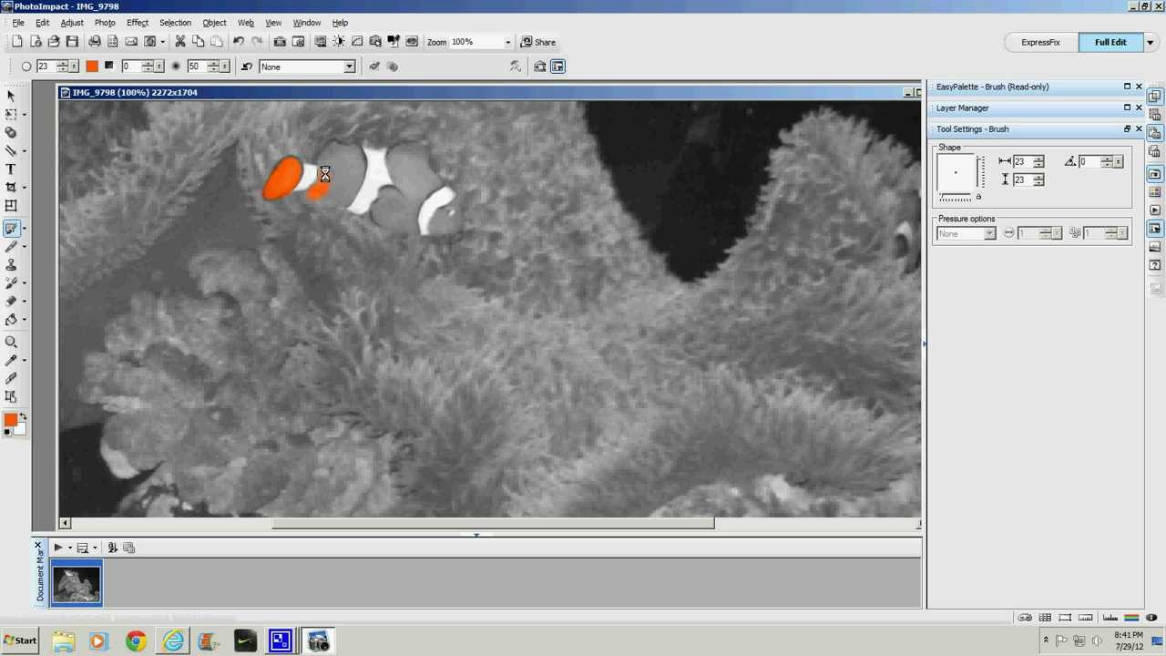Click the New image icon
The image size is (1166, 656).
(x=16, y=42)
